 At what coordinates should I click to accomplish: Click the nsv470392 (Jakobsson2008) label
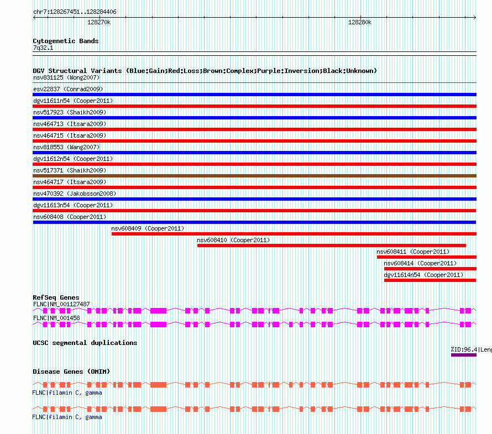coord(75,194)
